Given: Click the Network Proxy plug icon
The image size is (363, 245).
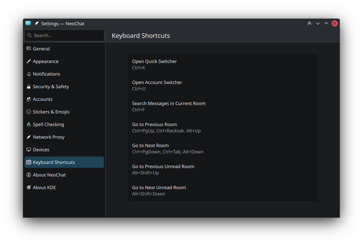Looking at the screenshot, I should pyautogui.click(x=29, y=137).
